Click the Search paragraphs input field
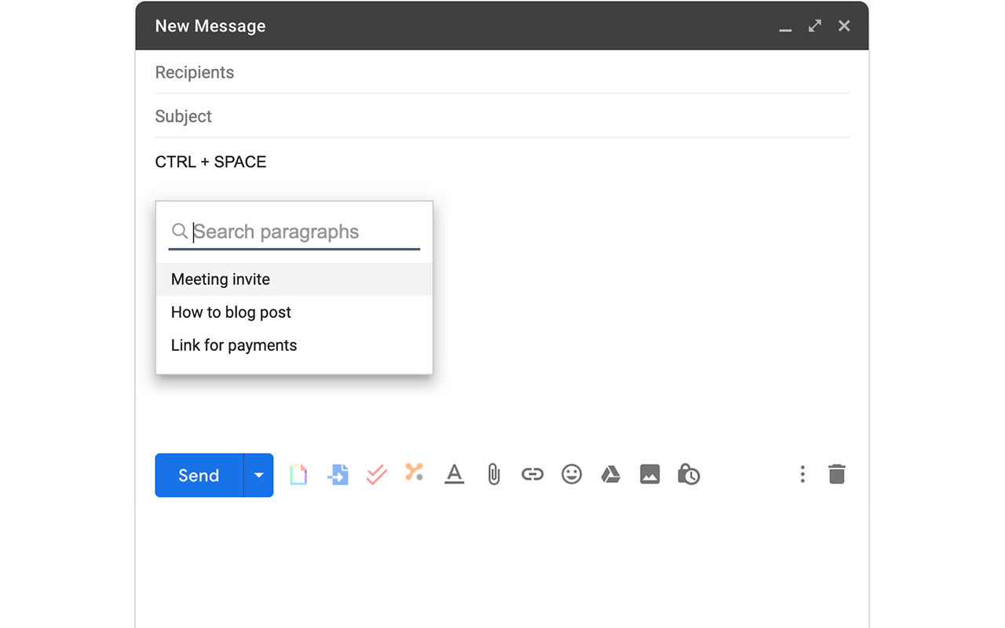The height and width of the screenshot is (628, 1005). pos(291,231)
